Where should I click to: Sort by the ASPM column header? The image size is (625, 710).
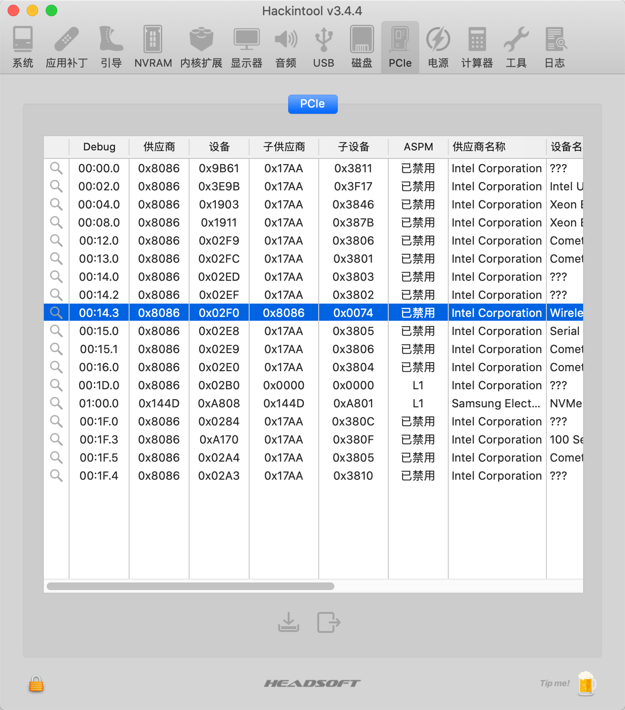click(418, 147)
